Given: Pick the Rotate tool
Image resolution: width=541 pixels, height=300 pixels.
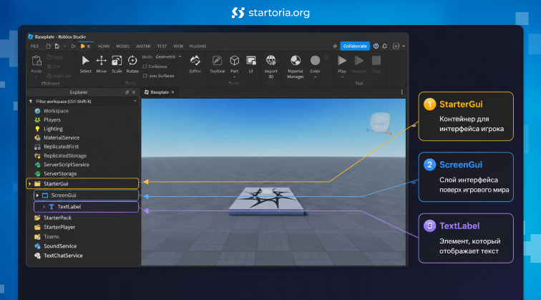Looking at the screenshot, I should (132, 61).
